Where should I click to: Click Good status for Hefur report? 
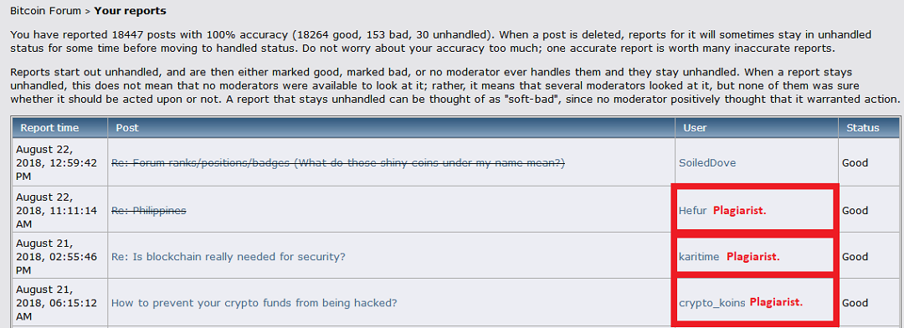click(855, 210)
